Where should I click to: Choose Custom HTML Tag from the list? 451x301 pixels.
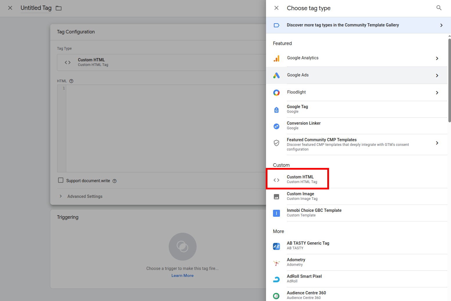click(x=357, y=179)
